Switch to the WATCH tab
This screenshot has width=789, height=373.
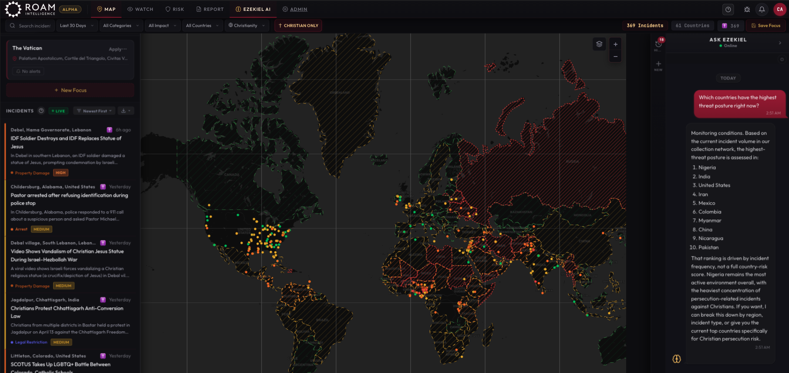(x=140, y=9)
